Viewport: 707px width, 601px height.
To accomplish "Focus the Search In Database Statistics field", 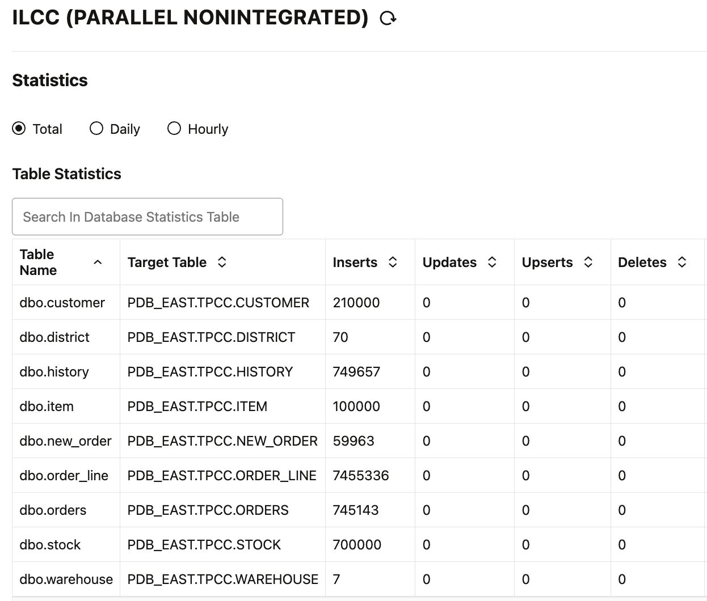I will click(x=148, y=217).
